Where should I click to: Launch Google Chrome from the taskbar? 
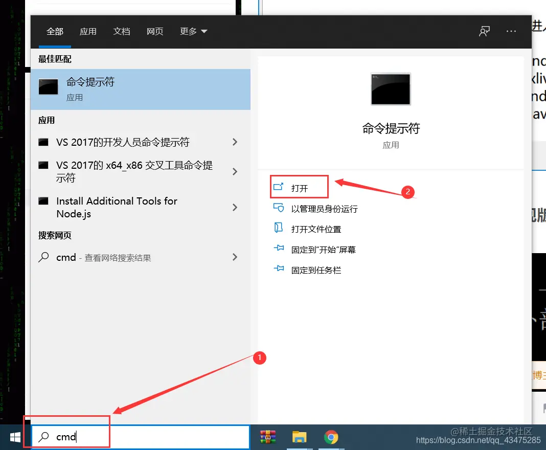pos(331,437)
